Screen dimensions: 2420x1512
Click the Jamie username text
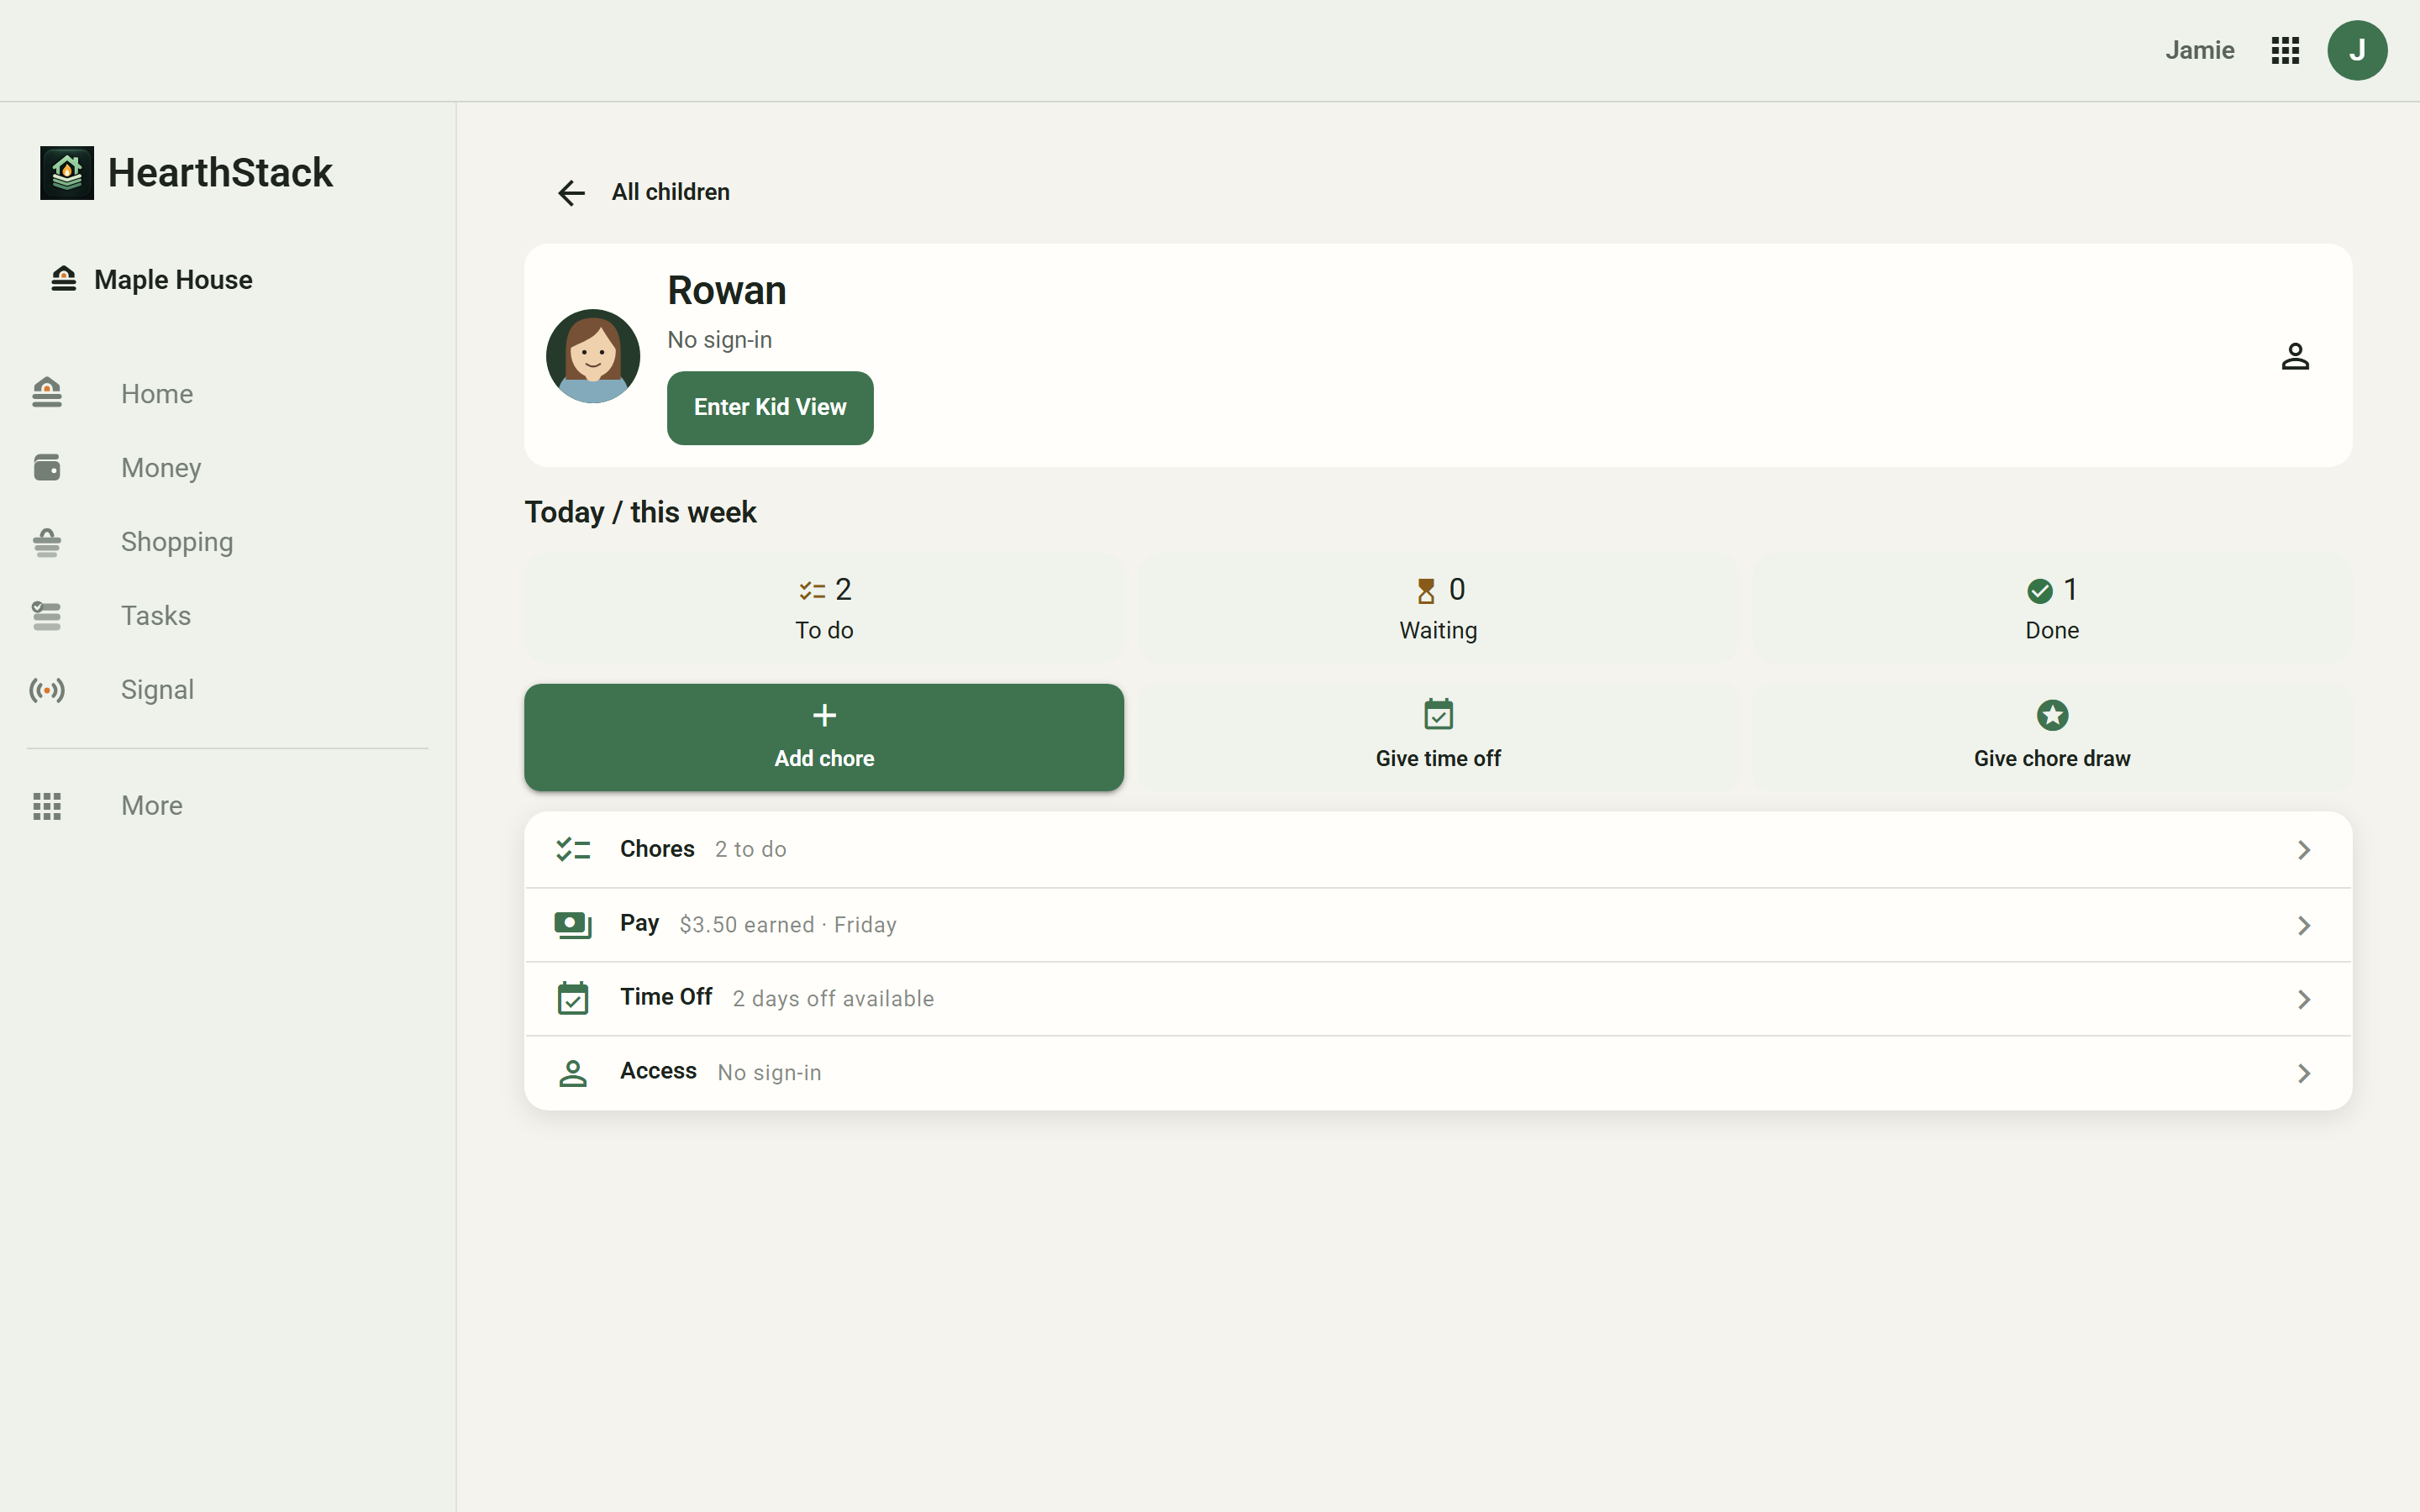pos(2199,50)
